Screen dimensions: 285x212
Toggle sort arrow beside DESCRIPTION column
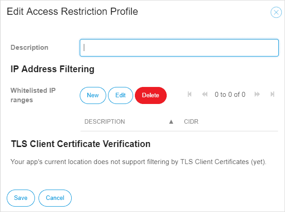[x=171, y=121]
